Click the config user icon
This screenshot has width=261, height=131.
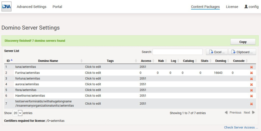[x=246, y=6]
